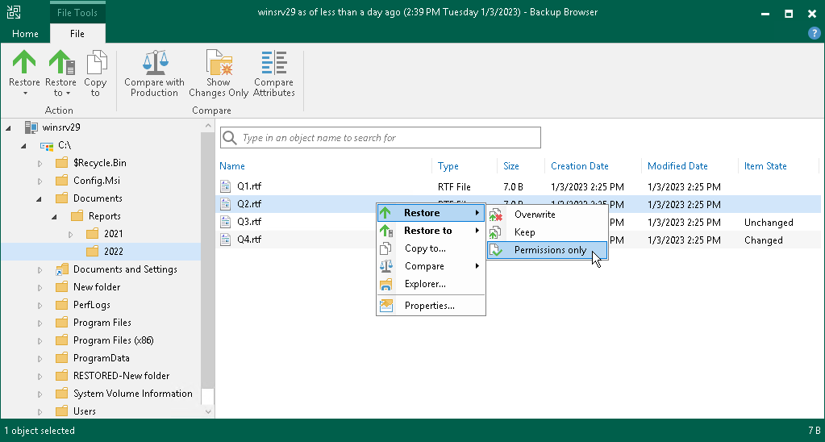Click the Q4.rtf file icon
This screenshot has height=442, width=825.
coord(225,240)
